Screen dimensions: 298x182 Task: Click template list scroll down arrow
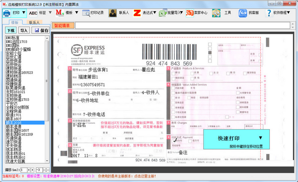47,161
